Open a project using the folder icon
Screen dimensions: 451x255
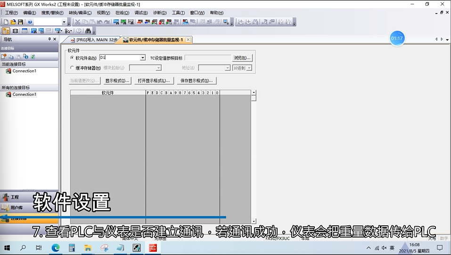13,22
